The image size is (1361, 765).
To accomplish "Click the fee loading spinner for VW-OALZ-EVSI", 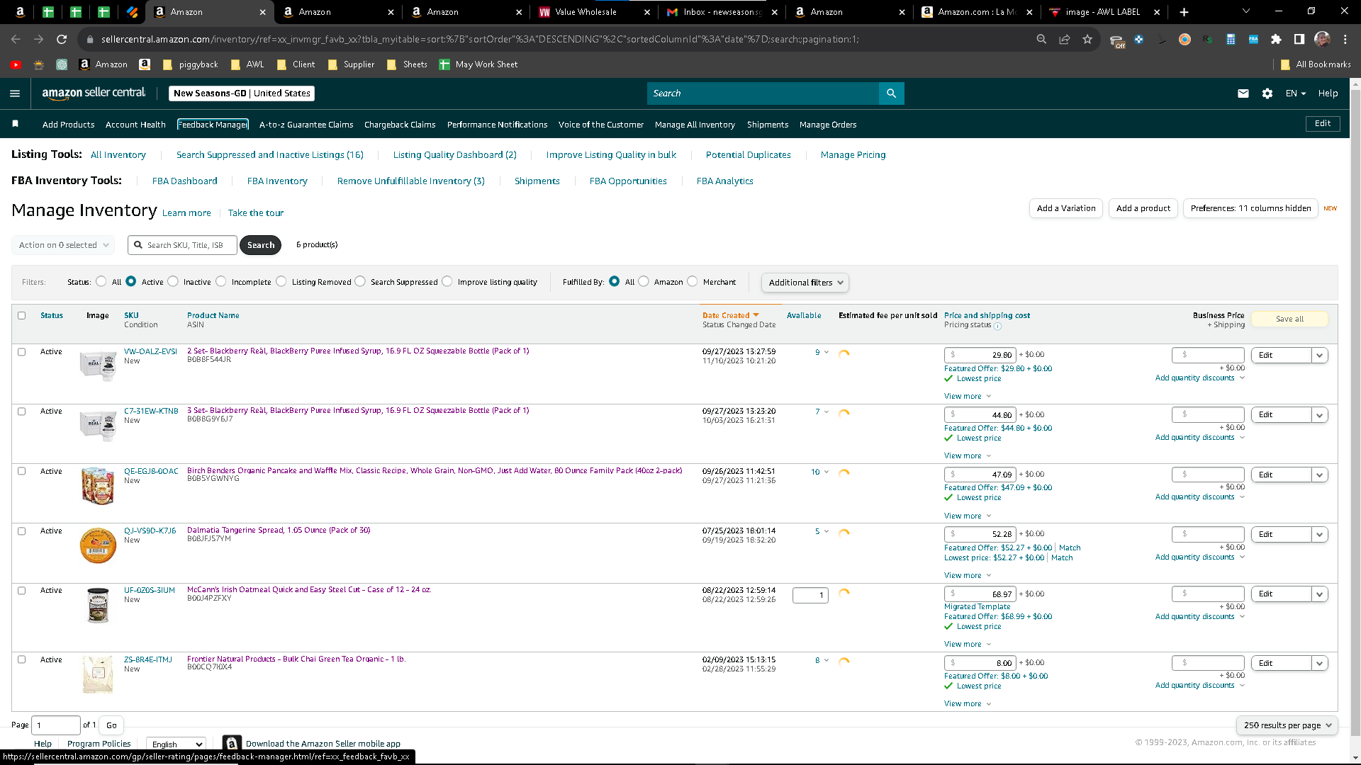I will pos(844,353).
